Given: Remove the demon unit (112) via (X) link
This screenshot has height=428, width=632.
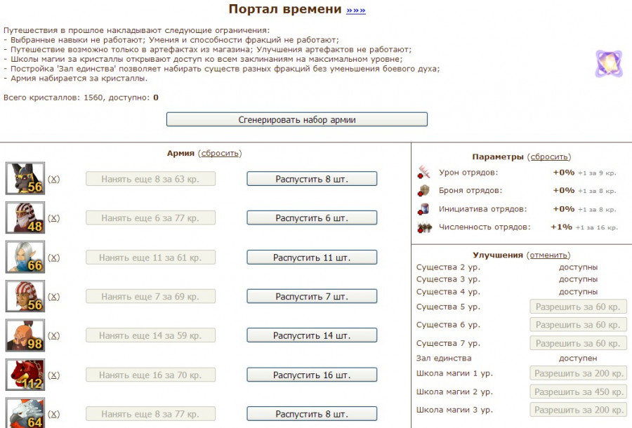Looking at the screenshot, I should click(53, 375).
